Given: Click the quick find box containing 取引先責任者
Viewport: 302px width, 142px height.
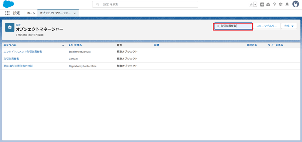Looking at the screenshot, I should coord(233,26).
